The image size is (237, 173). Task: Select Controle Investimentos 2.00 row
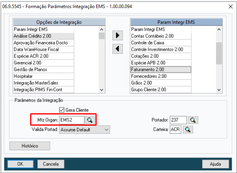click(161, 49)
